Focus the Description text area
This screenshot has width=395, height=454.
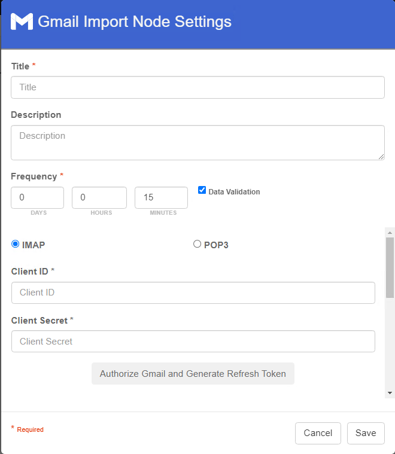click(197, 143)
